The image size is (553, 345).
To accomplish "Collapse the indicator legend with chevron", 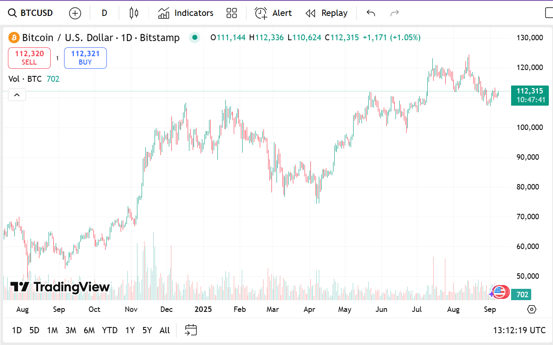I will coord(17,95).
